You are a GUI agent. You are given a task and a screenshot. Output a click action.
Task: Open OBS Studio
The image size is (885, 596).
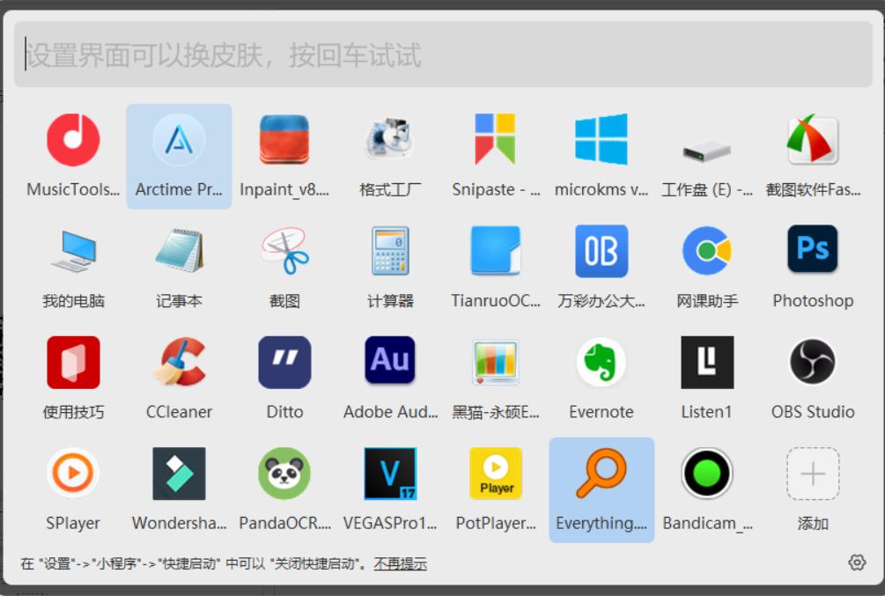click(811, 372)
